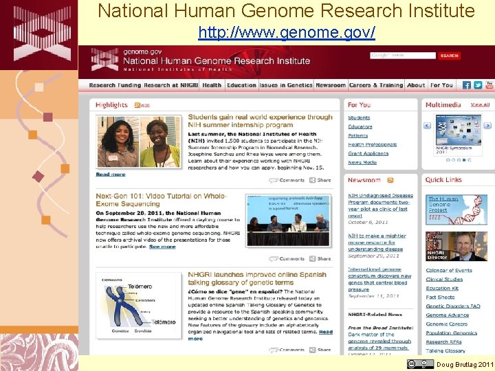Open Research at NHGRI menu
The width and height of the screenshot is (495, 371).
170,85
